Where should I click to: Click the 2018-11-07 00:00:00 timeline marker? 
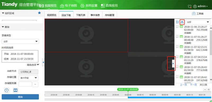tap(128, 89)
